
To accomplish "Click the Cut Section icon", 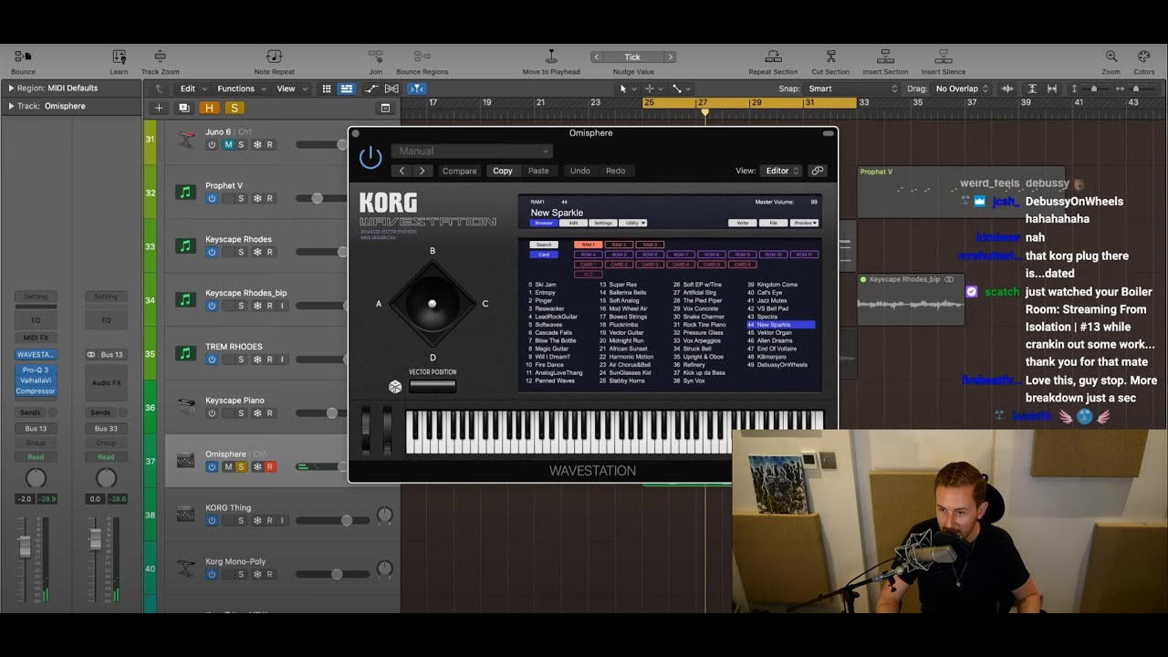I will click(x=830, y=57).
